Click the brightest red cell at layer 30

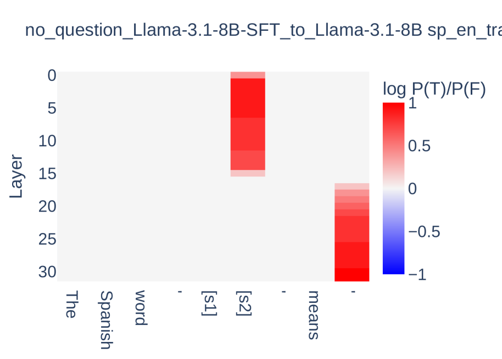point(352,274)
